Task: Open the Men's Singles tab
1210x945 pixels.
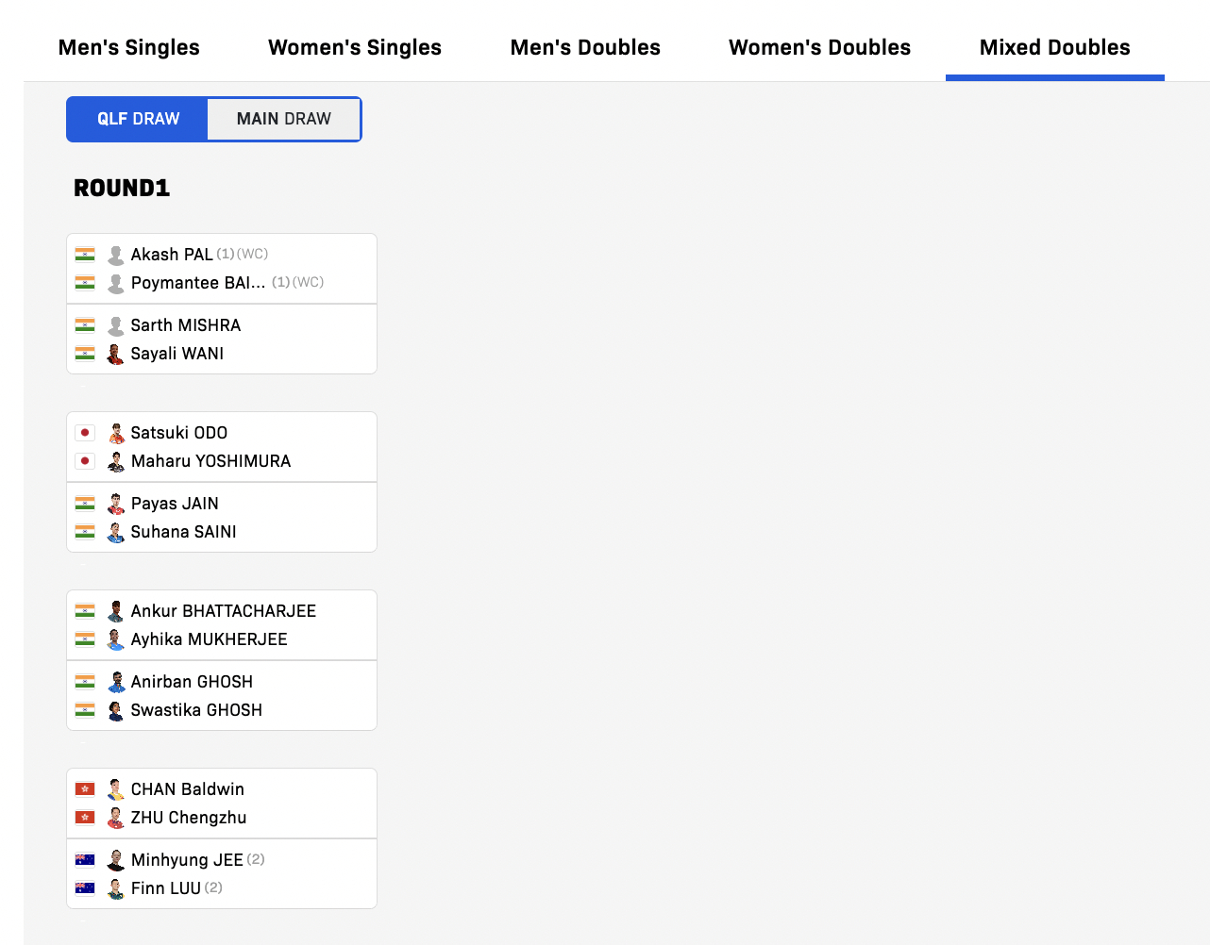Action: coord(129,47)
